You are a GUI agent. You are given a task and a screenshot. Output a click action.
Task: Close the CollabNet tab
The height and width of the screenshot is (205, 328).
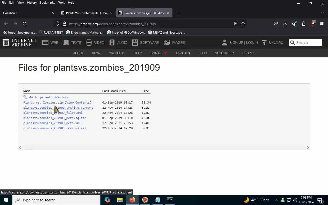click(x=53, y=13)
